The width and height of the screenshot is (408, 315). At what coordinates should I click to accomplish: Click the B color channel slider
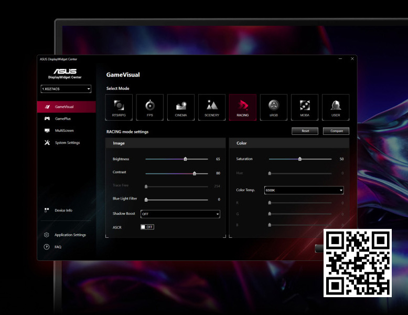tap(300, 225)
